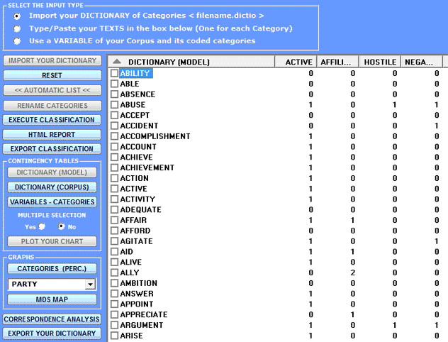This screenshot has height=342, width=448.
Task: Select the word AID in list
Action: click(127, 252)
